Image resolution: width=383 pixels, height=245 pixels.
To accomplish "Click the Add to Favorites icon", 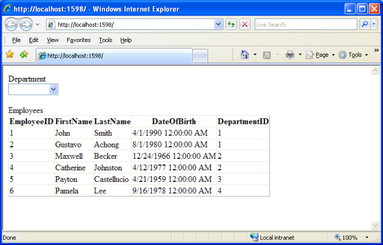I will point(24,54).
